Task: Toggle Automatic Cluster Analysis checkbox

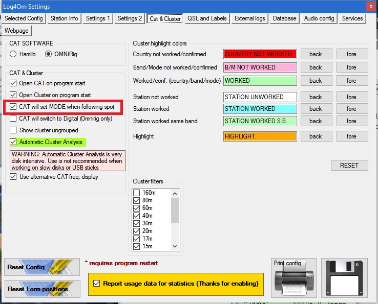Action: tap(13, 142)
